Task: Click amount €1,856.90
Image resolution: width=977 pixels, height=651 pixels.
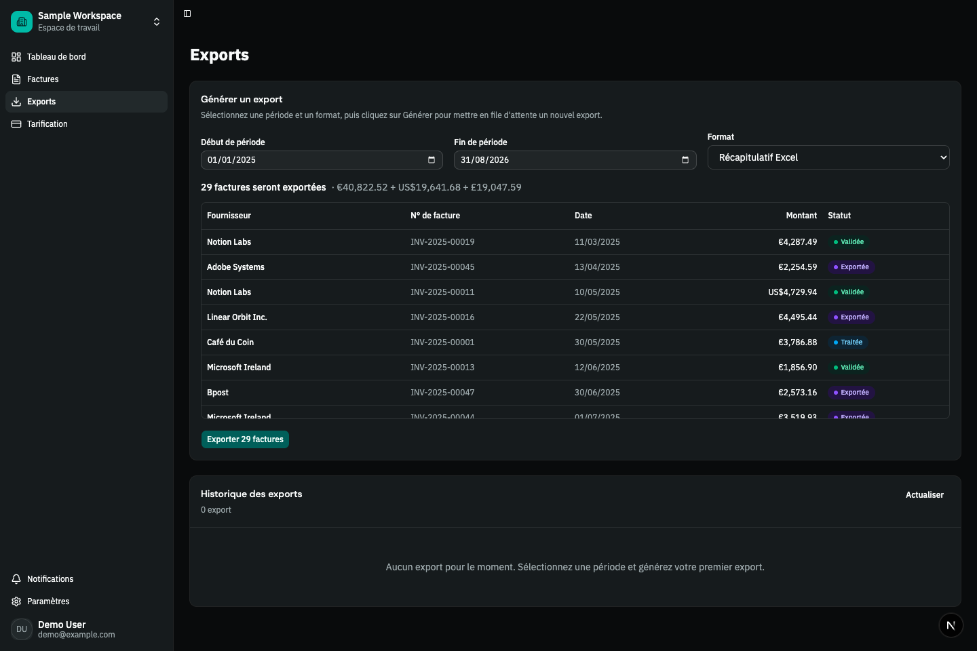Action: 798,368
